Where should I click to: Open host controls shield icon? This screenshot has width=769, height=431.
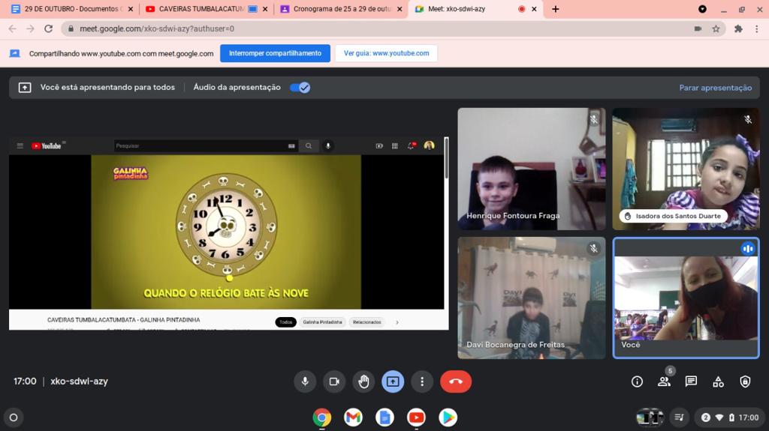pos(745,382)
